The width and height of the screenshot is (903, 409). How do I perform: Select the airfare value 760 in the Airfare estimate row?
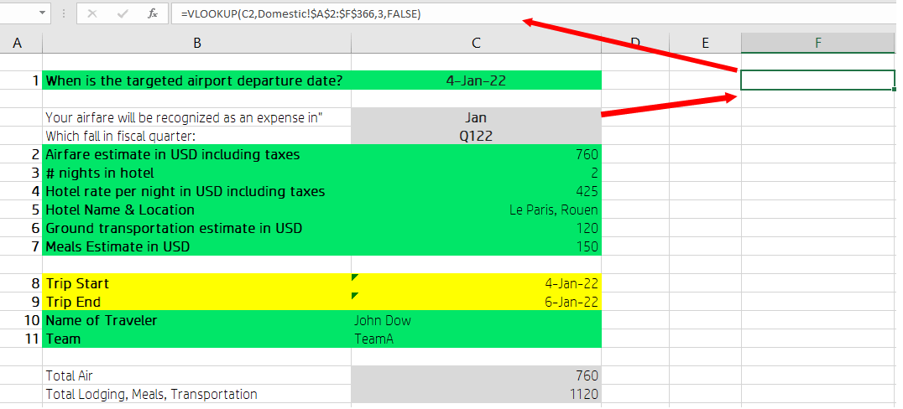477,154
